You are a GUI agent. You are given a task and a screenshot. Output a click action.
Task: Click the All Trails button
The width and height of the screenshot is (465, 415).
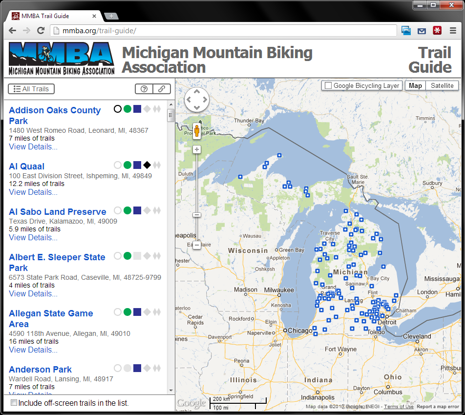pos(31,89)
